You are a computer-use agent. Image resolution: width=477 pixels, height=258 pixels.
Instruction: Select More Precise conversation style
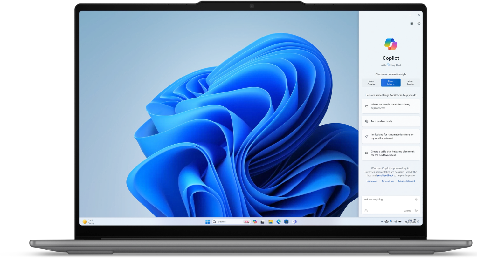click(410, 83)
